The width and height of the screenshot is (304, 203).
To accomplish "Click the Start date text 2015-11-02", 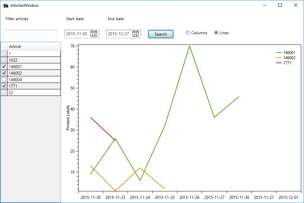I will [77, 34].
